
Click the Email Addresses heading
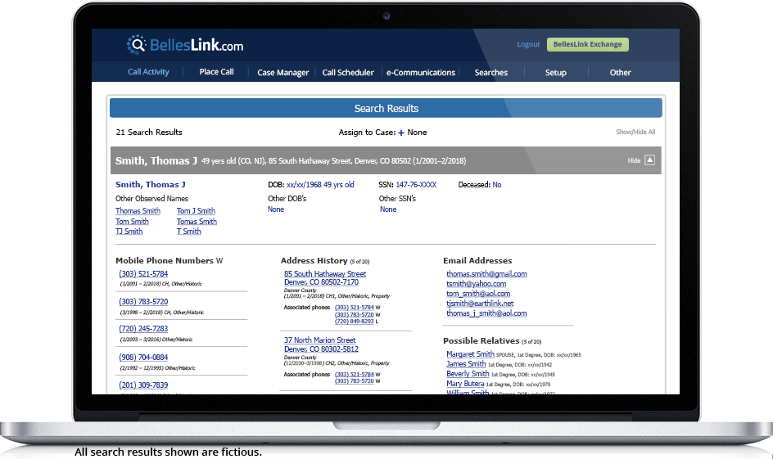click(x=477, y=260)
